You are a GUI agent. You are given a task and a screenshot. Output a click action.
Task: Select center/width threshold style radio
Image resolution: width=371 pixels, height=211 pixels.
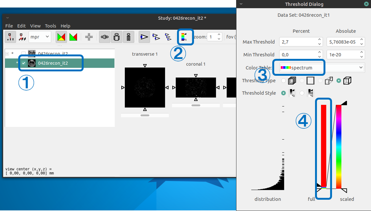coord(302,93)
